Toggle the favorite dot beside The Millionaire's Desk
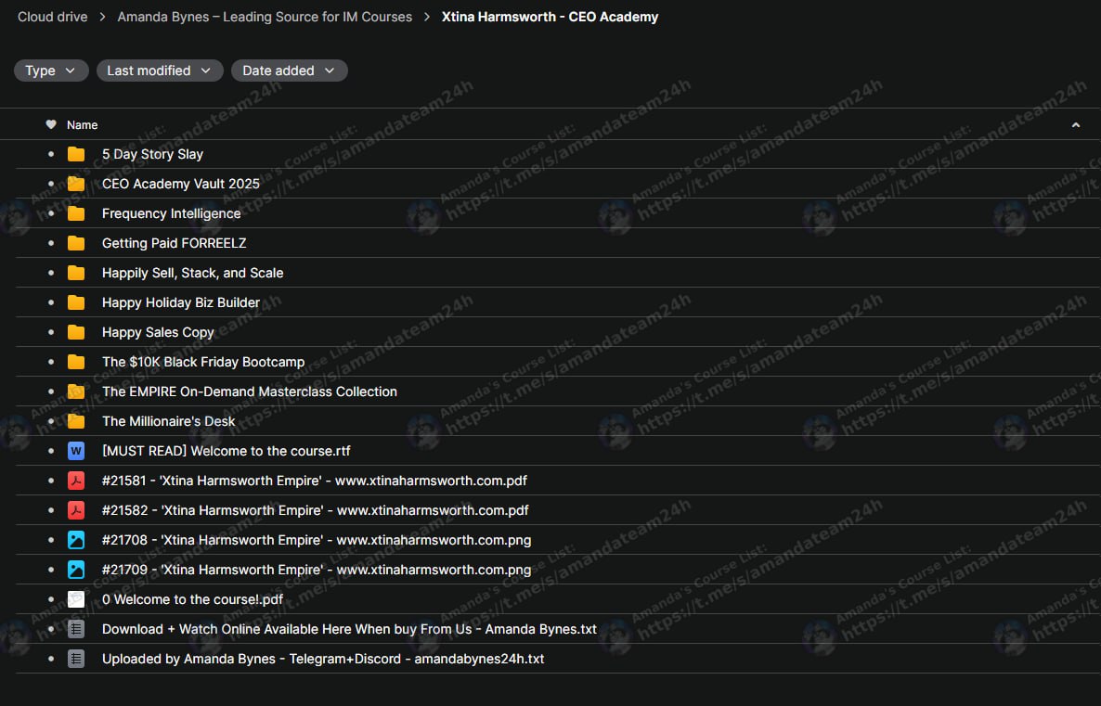 [x=51, y=421]
